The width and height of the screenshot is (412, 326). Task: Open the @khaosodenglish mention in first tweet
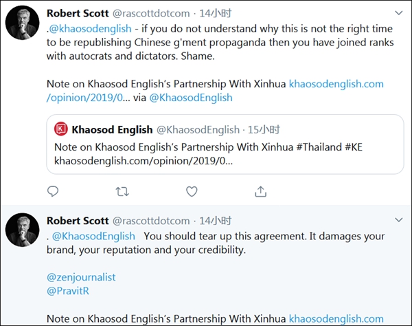85,30
